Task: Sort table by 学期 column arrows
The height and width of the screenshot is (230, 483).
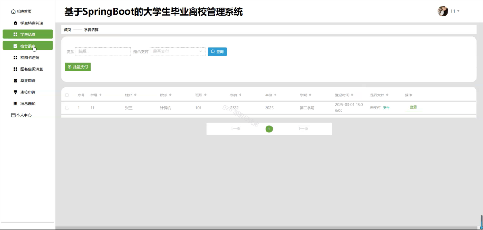Action: (310, 95)
